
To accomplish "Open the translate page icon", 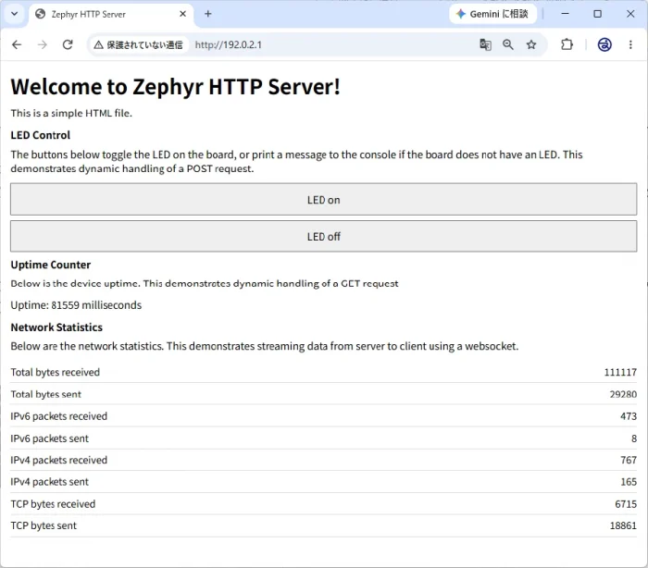I will pyautogui.click(x=485, y=44).
